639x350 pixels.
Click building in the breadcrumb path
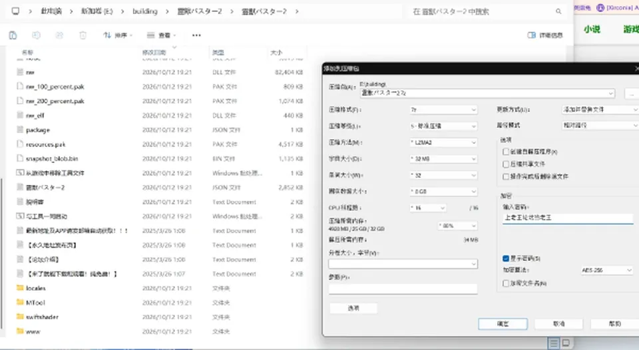coord(145,11)
